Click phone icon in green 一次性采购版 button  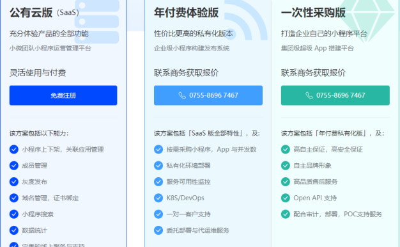[309, 95]
